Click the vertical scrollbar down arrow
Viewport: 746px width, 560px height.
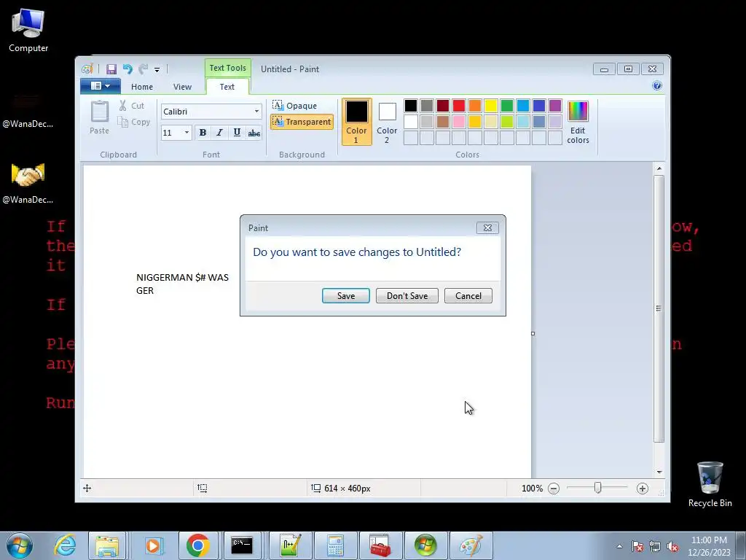click(x=659, y=472)
